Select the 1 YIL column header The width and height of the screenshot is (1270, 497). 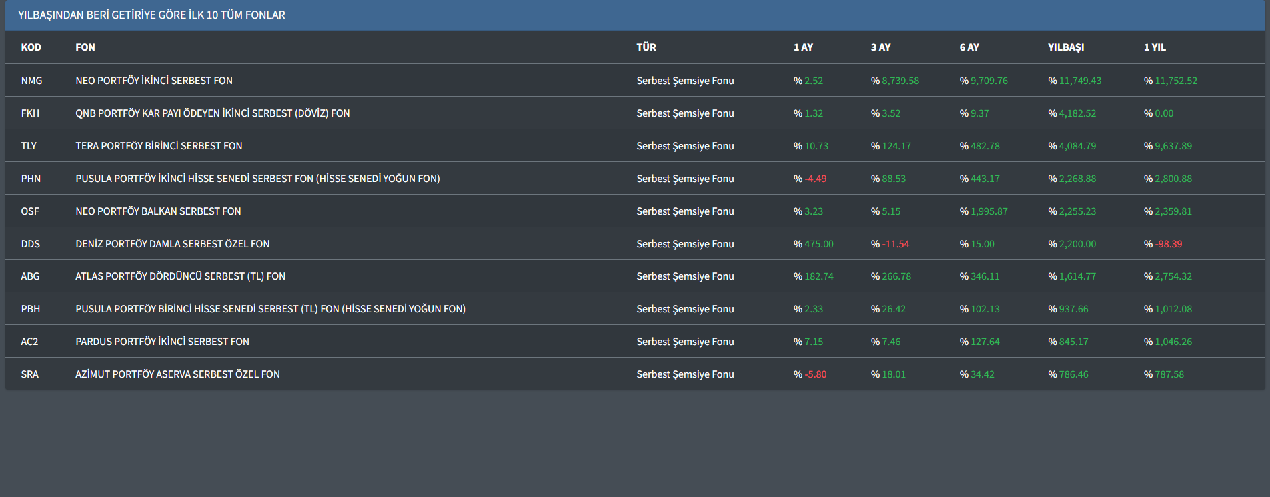pyautogui.click(x=1155, y=47)
